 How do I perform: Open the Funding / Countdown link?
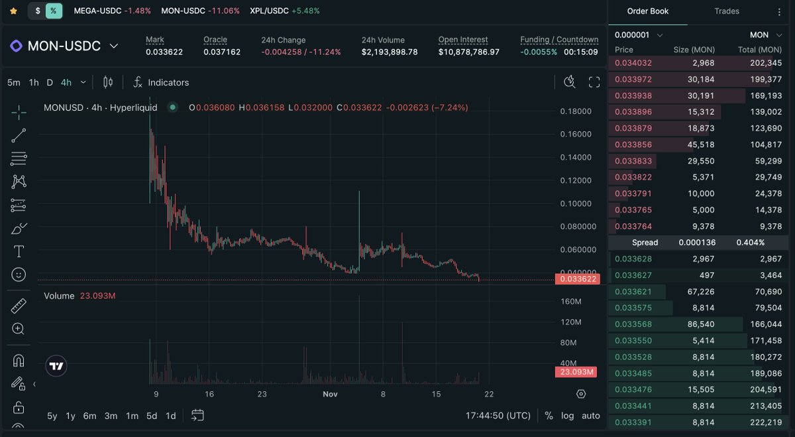[558, 40]
